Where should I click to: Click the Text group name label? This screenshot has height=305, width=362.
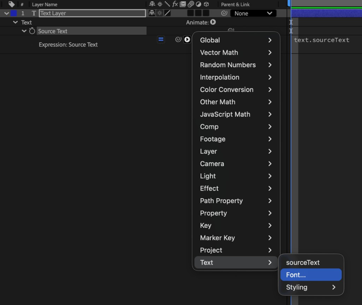point(27,22)
